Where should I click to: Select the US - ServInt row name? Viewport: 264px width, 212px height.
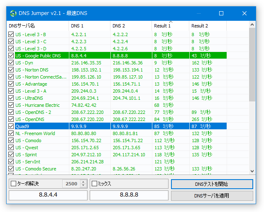click(x=28, y=162)
